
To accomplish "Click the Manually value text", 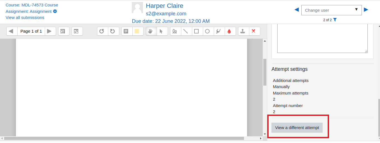I will (281, 87).
